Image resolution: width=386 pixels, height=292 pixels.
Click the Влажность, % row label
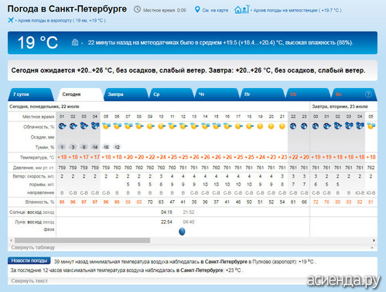[x=39, y=202]
